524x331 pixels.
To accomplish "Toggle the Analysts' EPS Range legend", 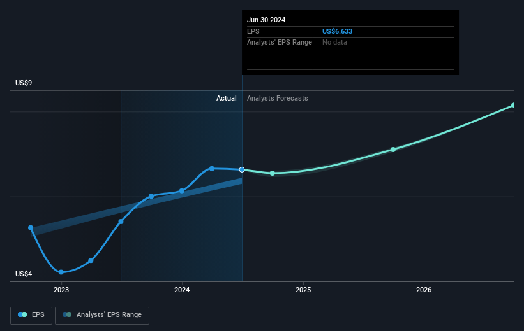I will 102,315.
